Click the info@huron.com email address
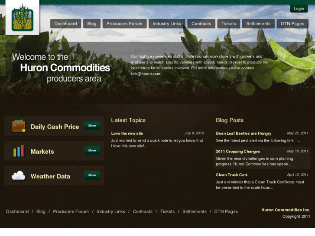 pos(146,74)
